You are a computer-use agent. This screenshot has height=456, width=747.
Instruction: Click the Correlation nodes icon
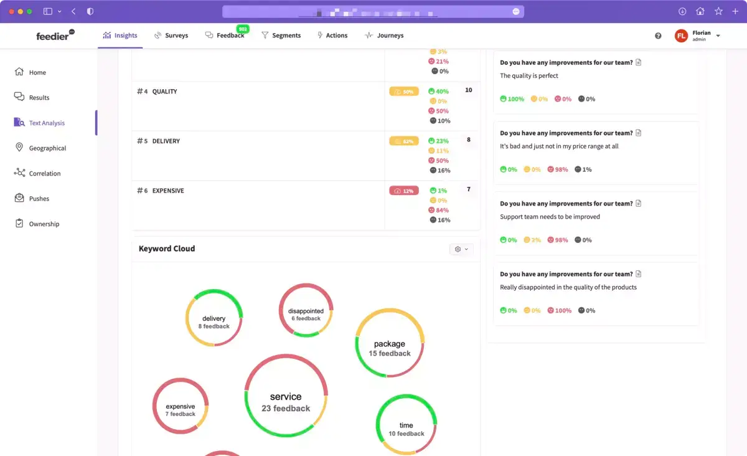(x=19, y=173)
